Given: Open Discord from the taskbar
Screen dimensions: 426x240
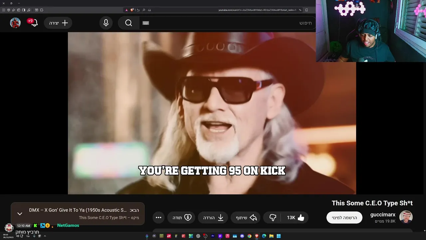Looking at the screenshot, I should pos(242,236).
